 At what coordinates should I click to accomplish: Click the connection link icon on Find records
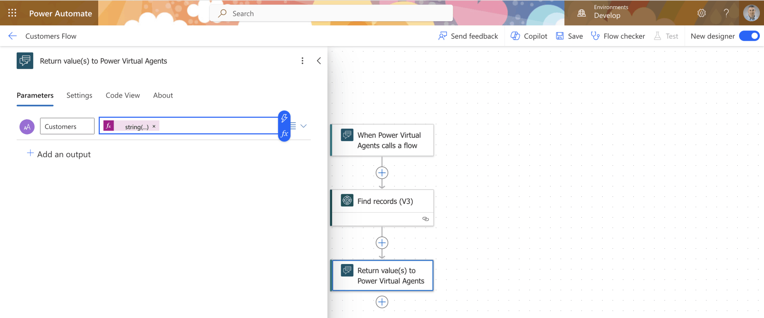425,219
